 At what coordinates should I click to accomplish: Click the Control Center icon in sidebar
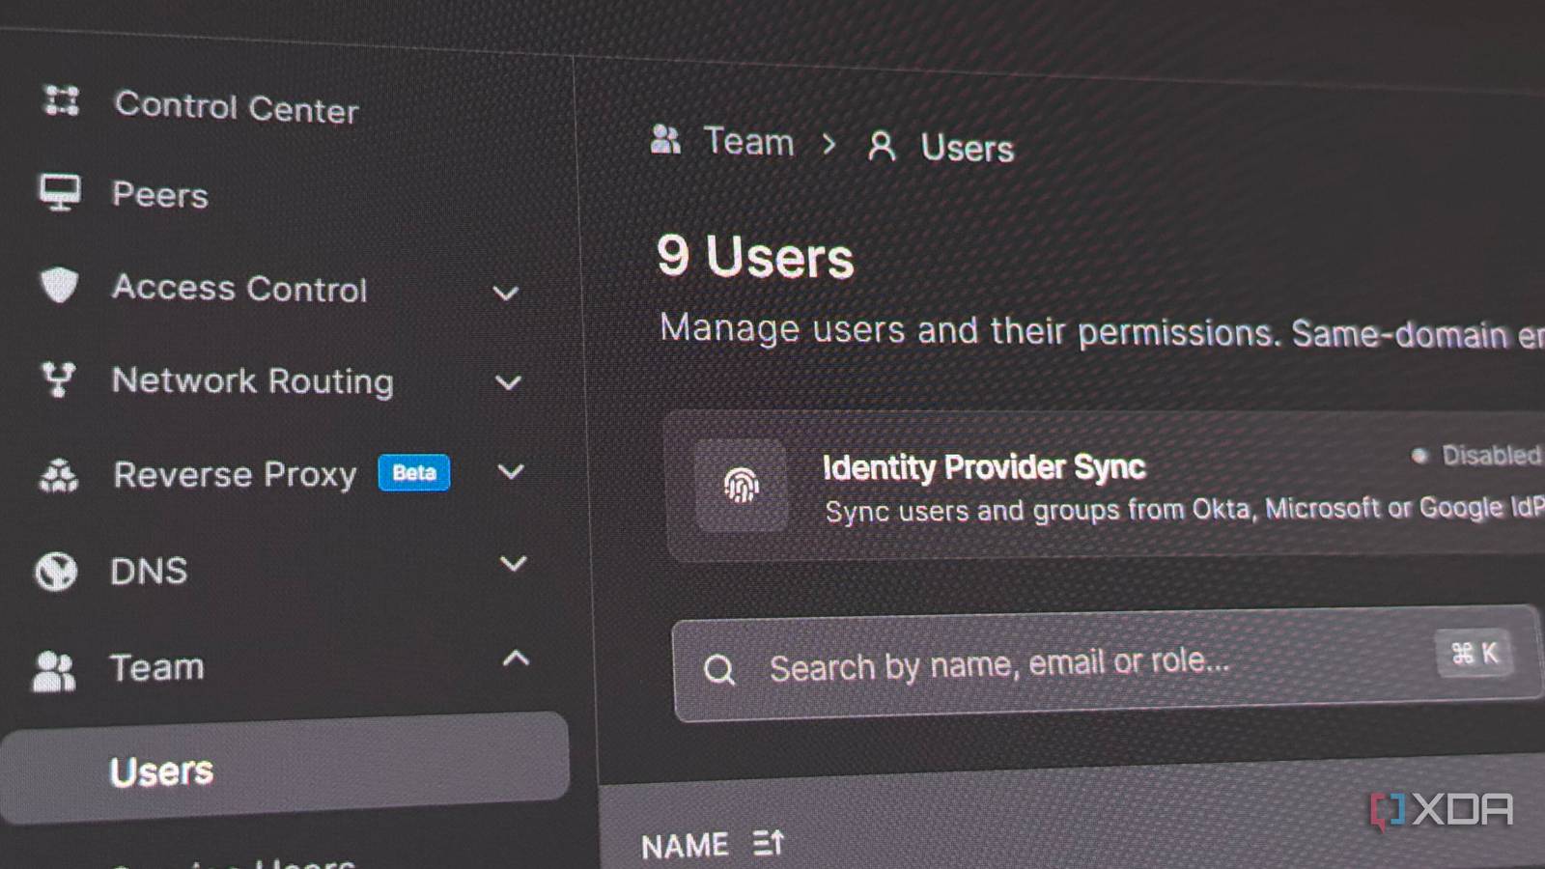tap(62, 100)
